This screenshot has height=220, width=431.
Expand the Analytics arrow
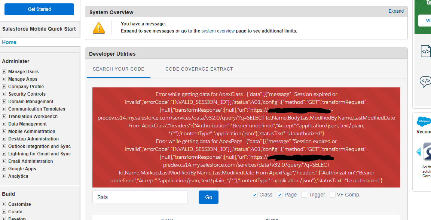click(x=4, y=176)
